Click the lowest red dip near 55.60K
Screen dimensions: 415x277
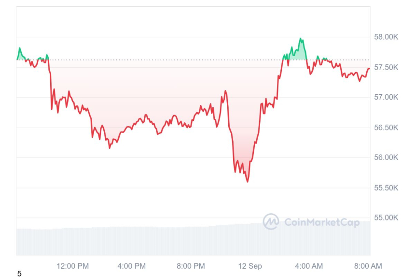point(248,182)
